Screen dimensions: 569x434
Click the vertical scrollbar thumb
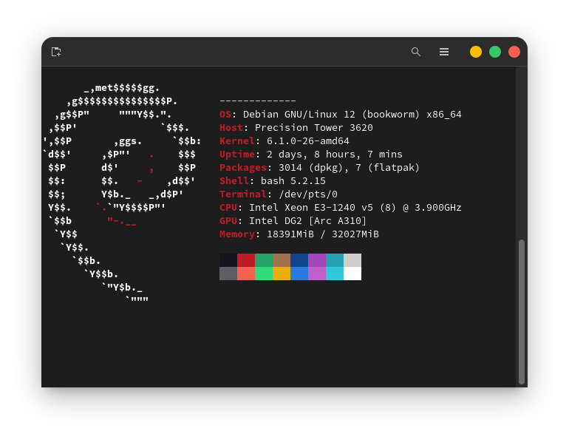coord(522,311)
